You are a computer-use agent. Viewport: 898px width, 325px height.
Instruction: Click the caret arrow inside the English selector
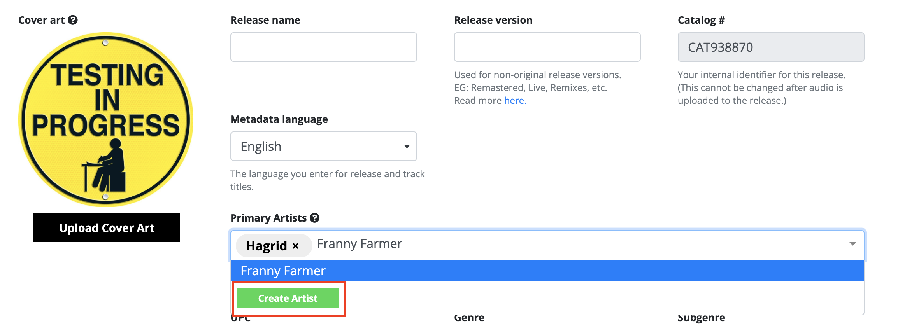pos(407,147)
